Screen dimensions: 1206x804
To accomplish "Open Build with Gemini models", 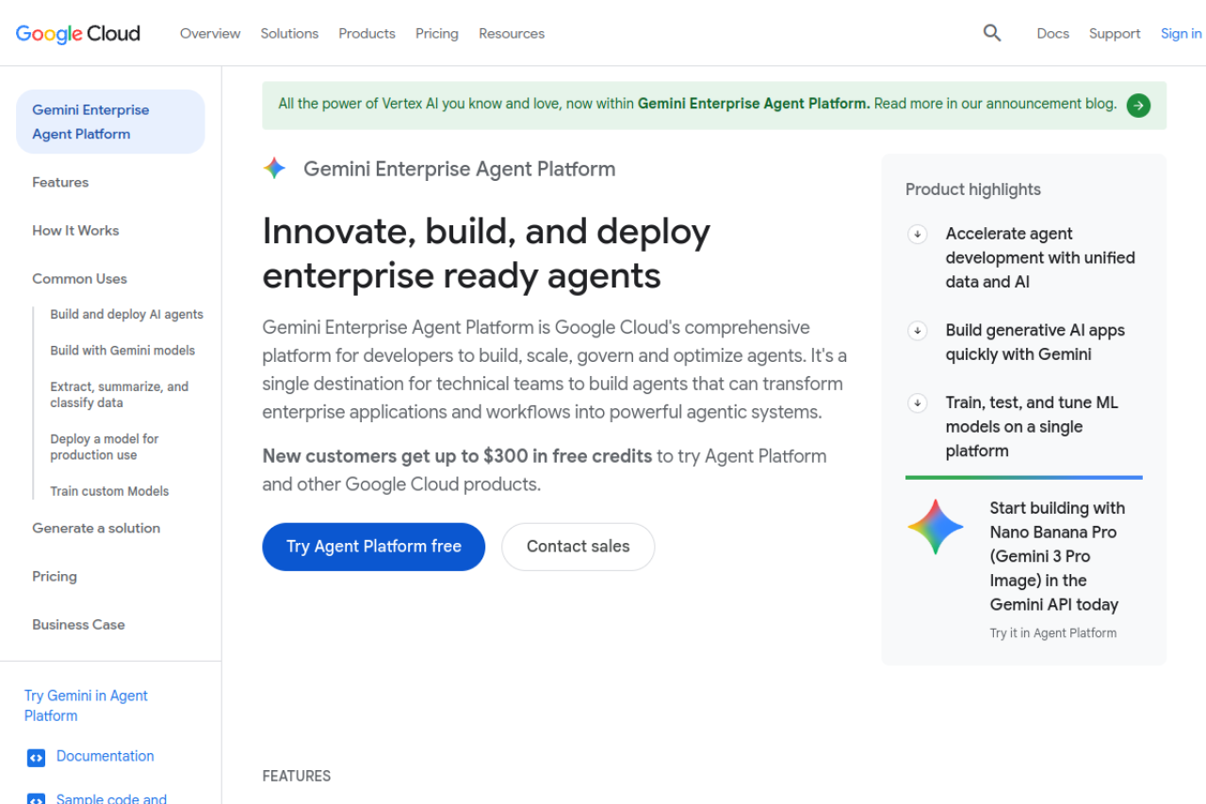I will (x=122, y=351).
